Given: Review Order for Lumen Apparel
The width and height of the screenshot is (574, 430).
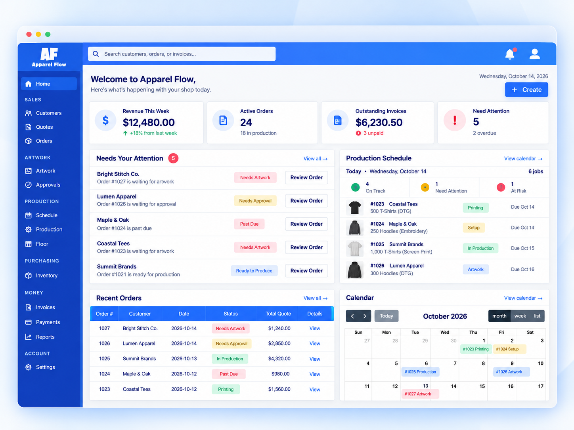Looking at the screenshot, I should (x=306, y=201).
